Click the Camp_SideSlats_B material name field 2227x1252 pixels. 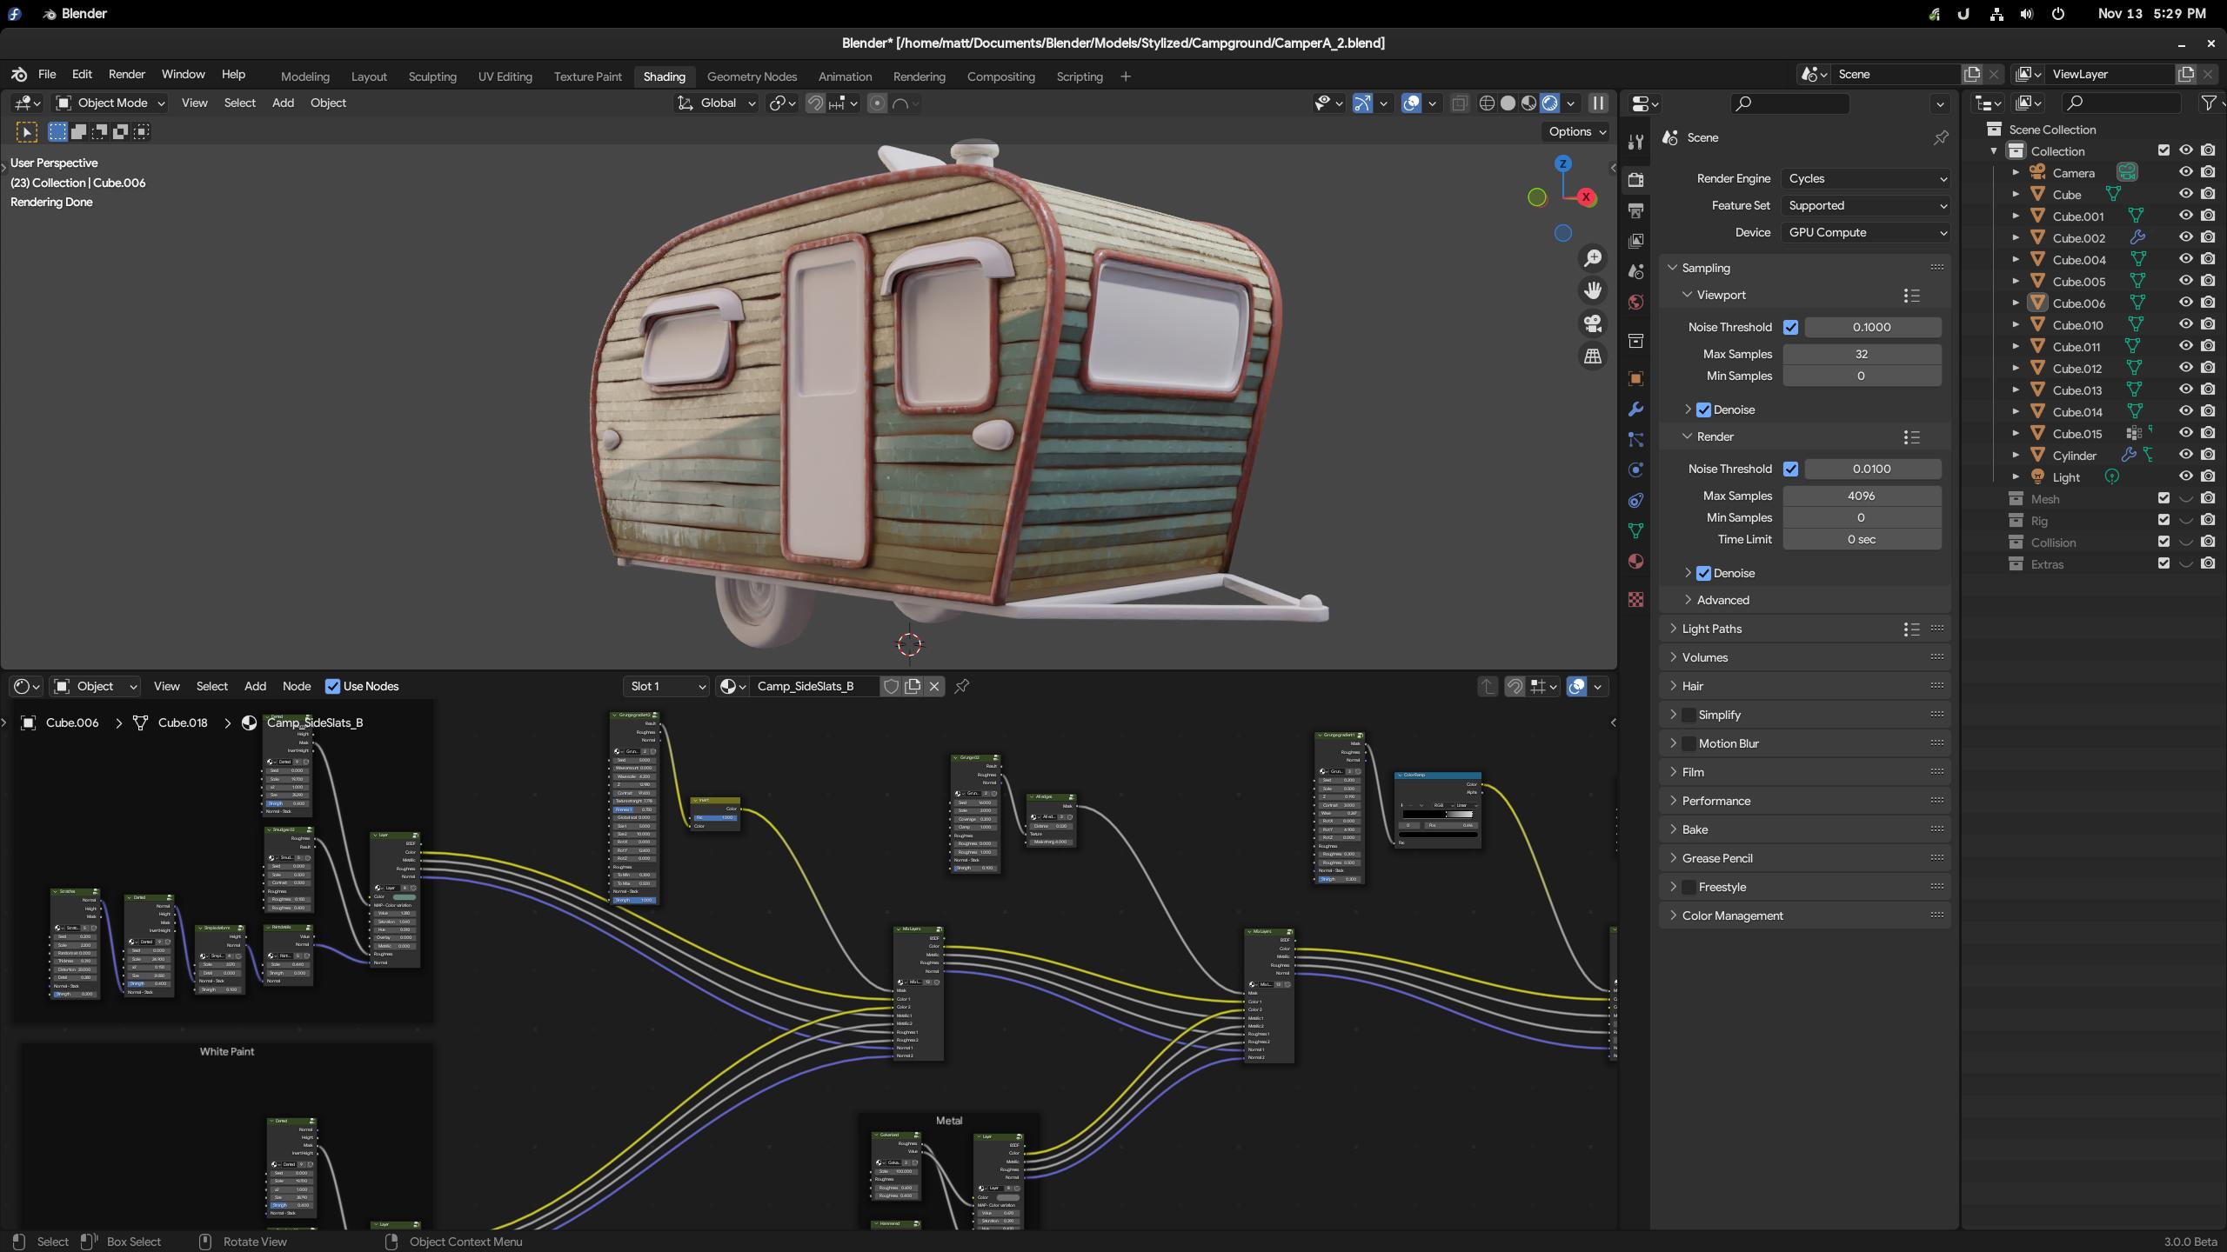813,686
